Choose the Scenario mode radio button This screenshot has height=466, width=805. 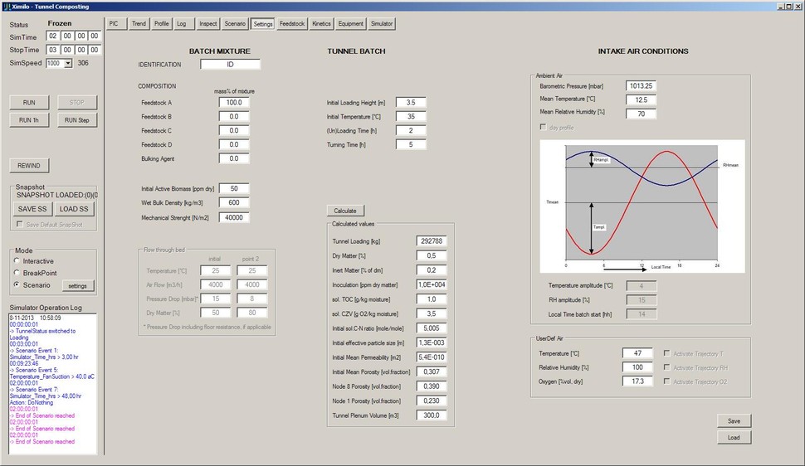click(17, 285)
